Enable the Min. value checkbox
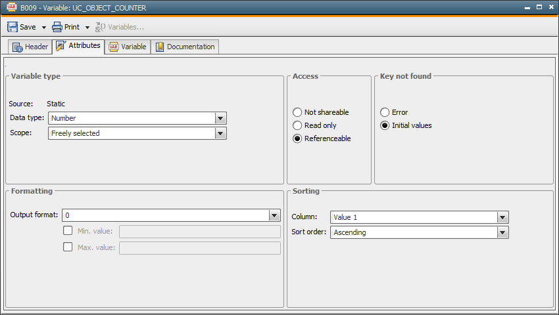 pos(67,231)
